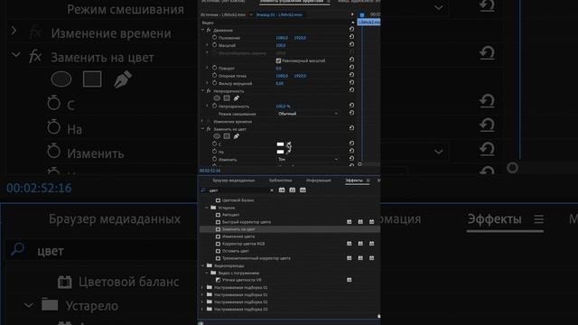Filter by YUV effects icon
This screenshot has height=325, width=578.
click(303, 190)
